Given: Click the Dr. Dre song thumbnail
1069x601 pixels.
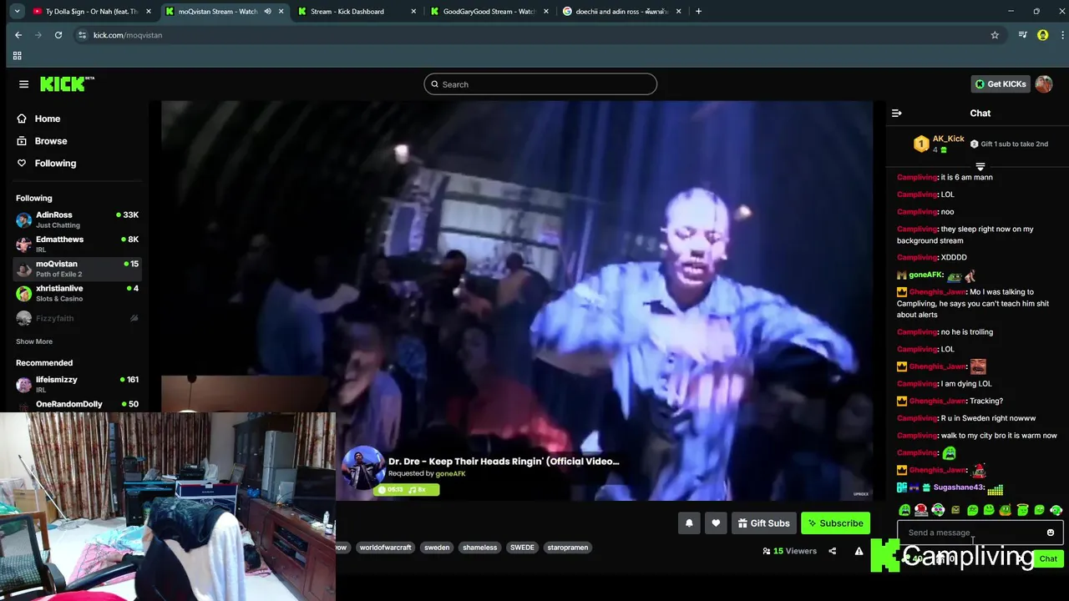Looking at the screenshot, I should tap(362, 468).
